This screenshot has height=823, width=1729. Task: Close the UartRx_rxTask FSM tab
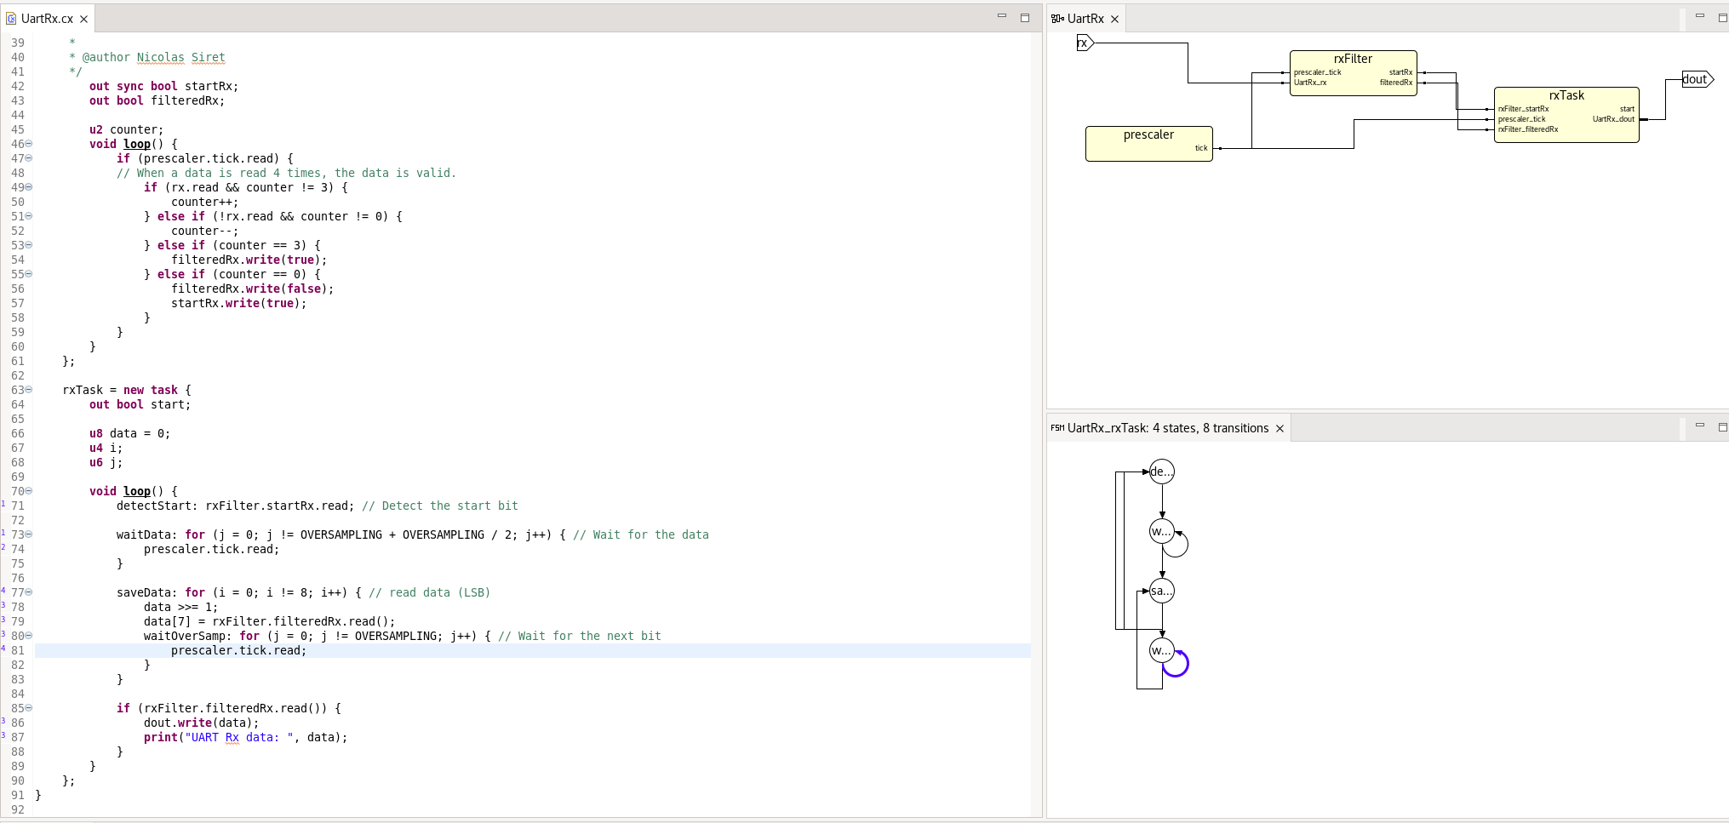tap(1281, 428)
